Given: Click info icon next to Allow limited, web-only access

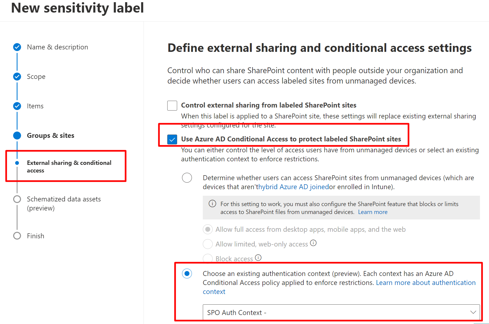Looking at the screenshot, I should pyautogui.click(x=313, y=243).
